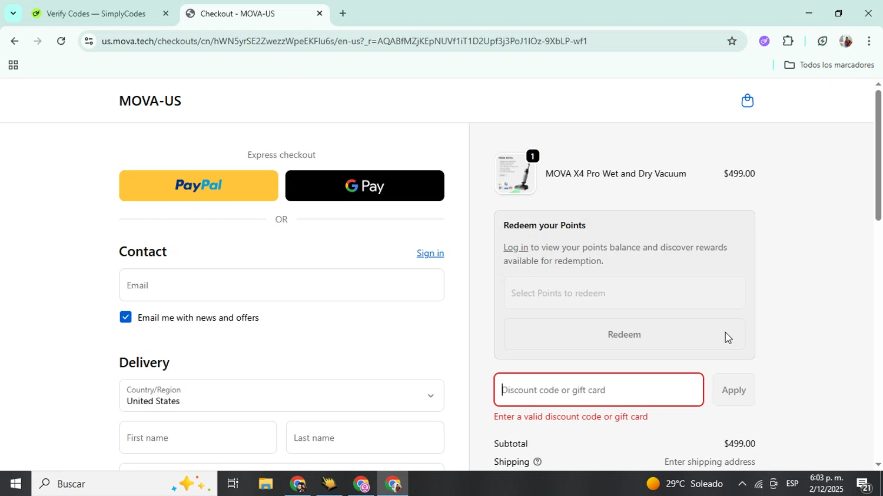Open File Explorer from the taskbar
Screen dimensions: 883x496
pos(265,484)
